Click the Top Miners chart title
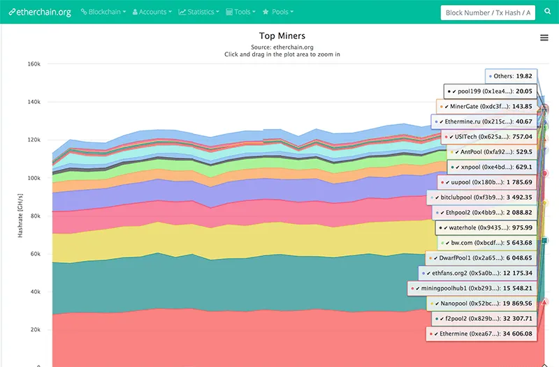The image size is (559, 367). coord(282,36)
